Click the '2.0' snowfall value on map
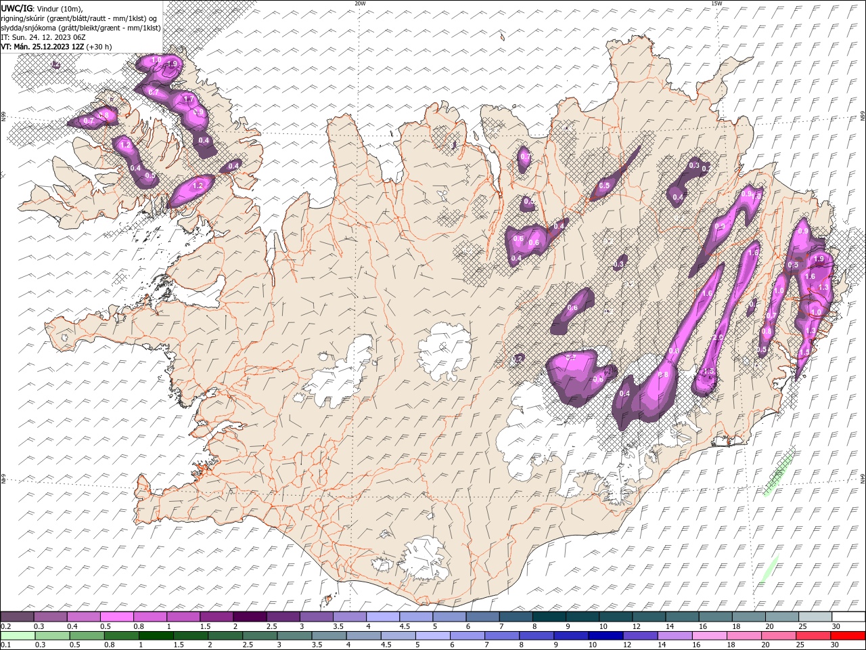This screenshot has height=650, width=866. coord(718,337)
